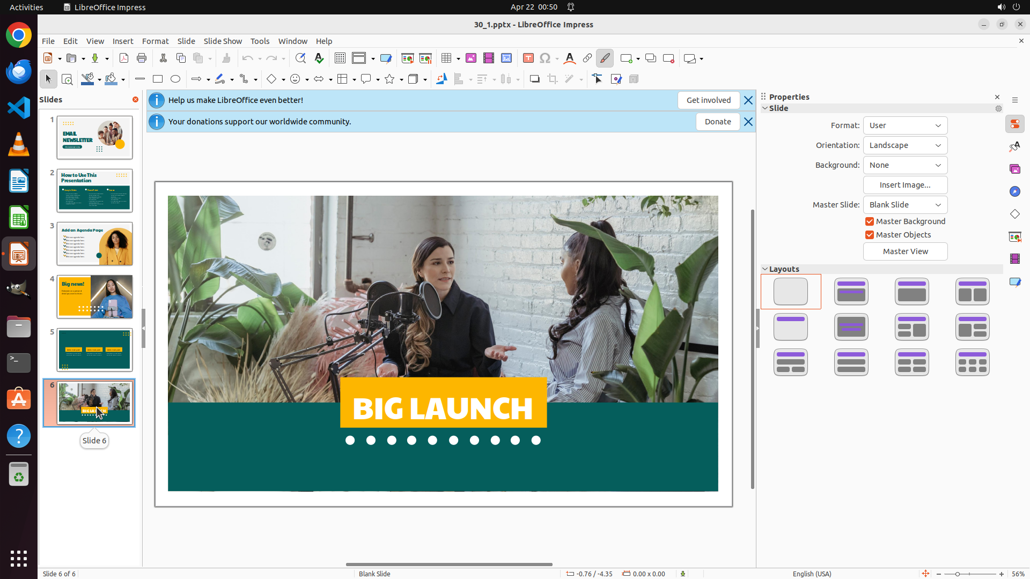Click the Get involved button
The width and height of the screenshot is (1030, 579).
click(x=708, y=100)
